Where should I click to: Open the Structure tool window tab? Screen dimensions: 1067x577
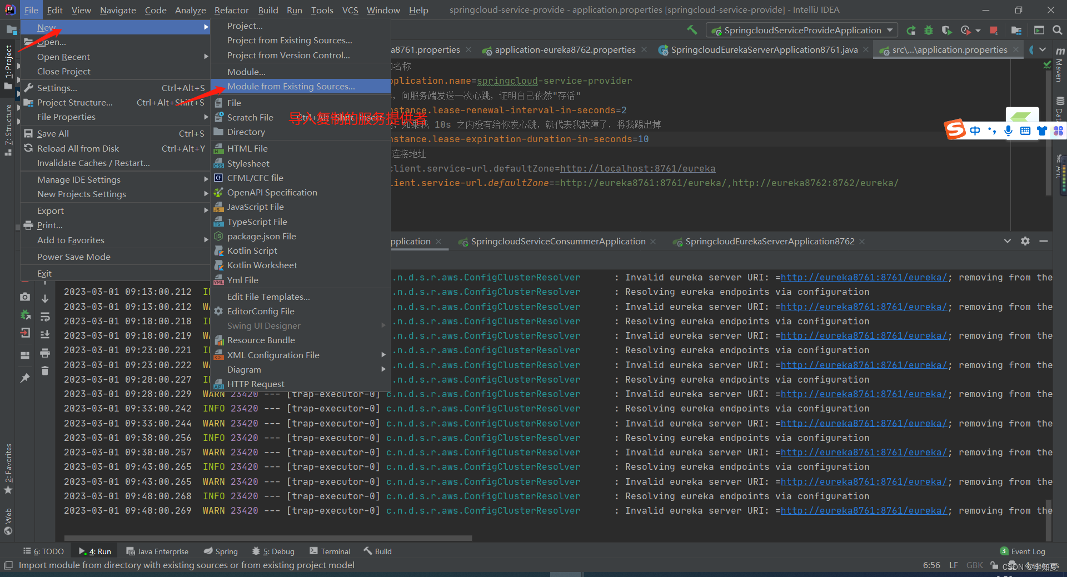(x=8, y=129)
